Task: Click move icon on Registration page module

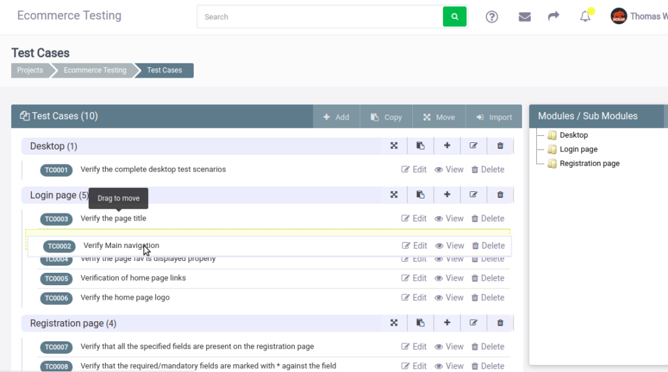Action: 393,323
